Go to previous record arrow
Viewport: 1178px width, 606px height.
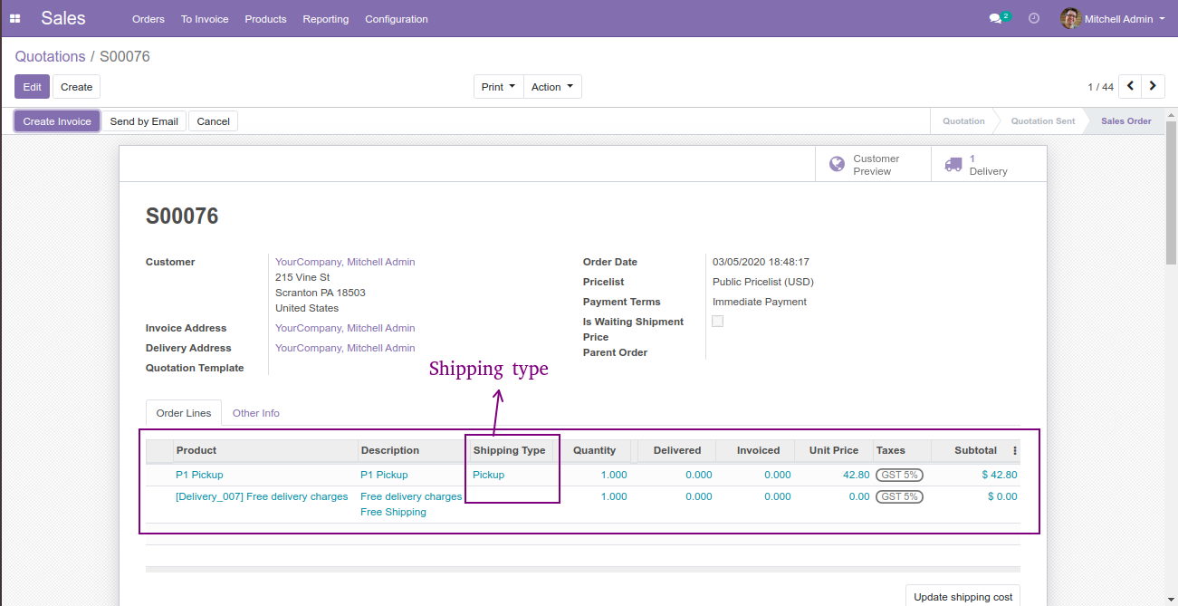pos(1130,86)
